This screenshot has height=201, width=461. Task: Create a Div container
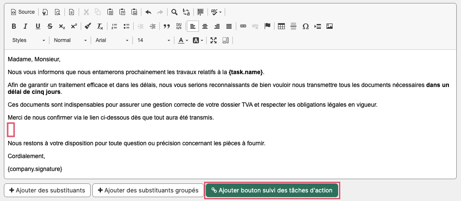pos(179,26)
